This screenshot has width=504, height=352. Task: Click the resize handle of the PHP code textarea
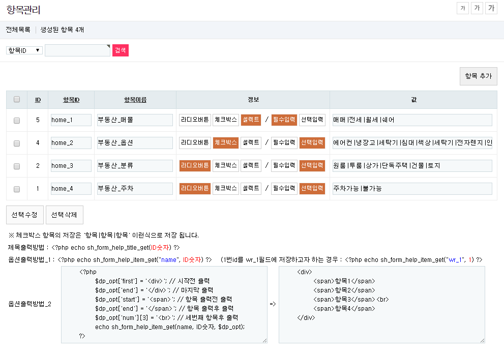(264, 340)
